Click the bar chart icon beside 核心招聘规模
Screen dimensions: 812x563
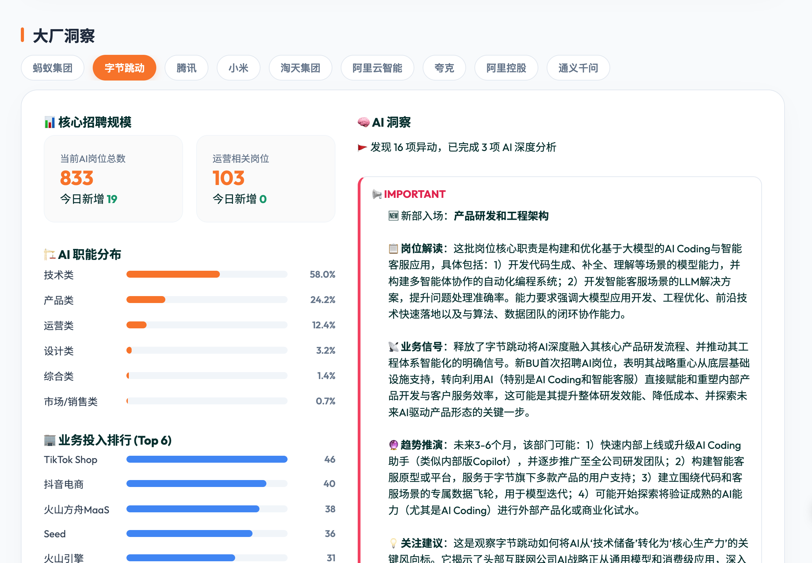tap(49, 123)
